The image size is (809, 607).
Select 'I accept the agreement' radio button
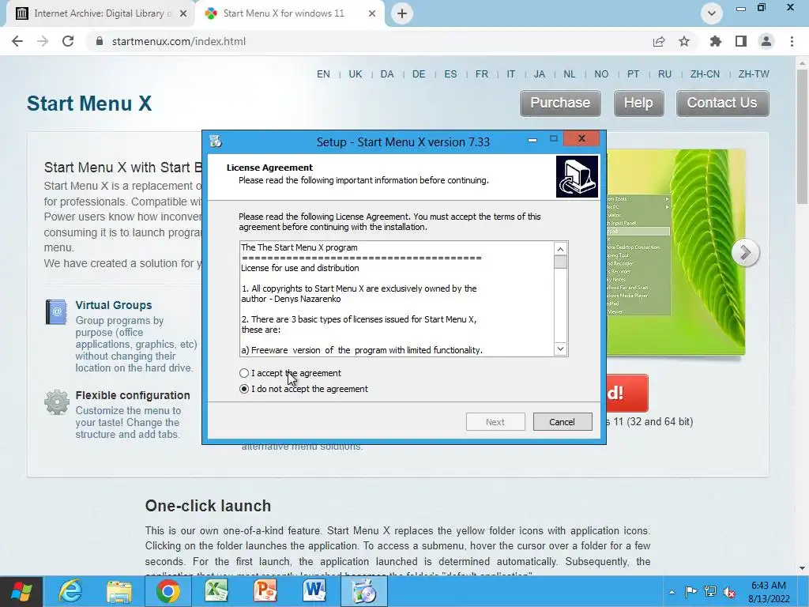[x=244, y=373]
